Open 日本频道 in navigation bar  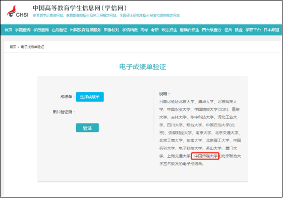[x=271, y=30]
